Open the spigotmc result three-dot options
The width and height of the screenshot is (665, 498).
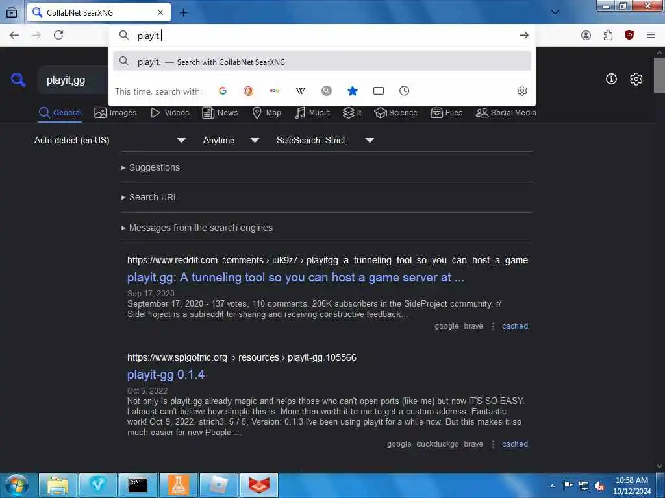(492, 444)
